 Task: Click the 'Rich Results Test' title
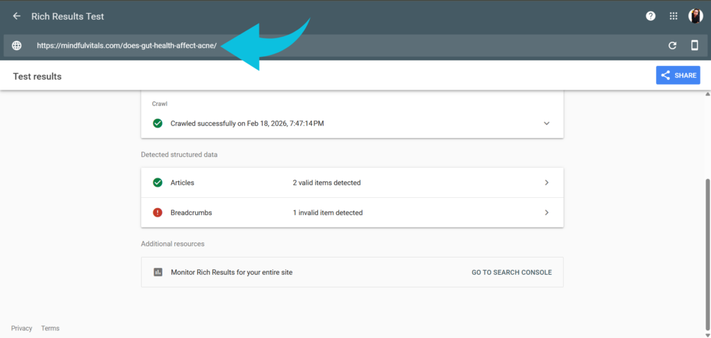(x=67, y=17)
